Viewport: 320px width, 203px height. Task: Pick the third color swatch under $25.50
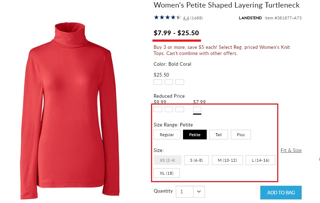coord(180,82)
